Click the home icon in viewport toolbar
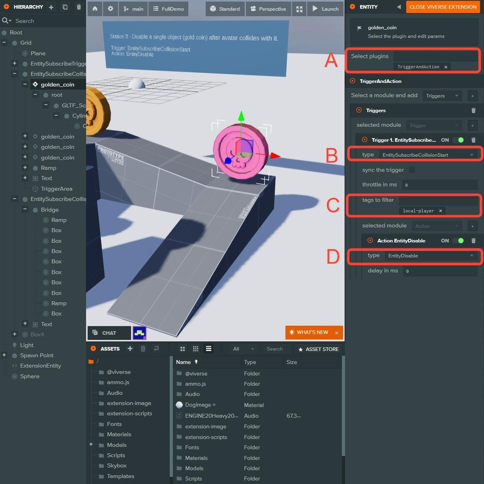484x484 pixels. (x=95, y=9)
